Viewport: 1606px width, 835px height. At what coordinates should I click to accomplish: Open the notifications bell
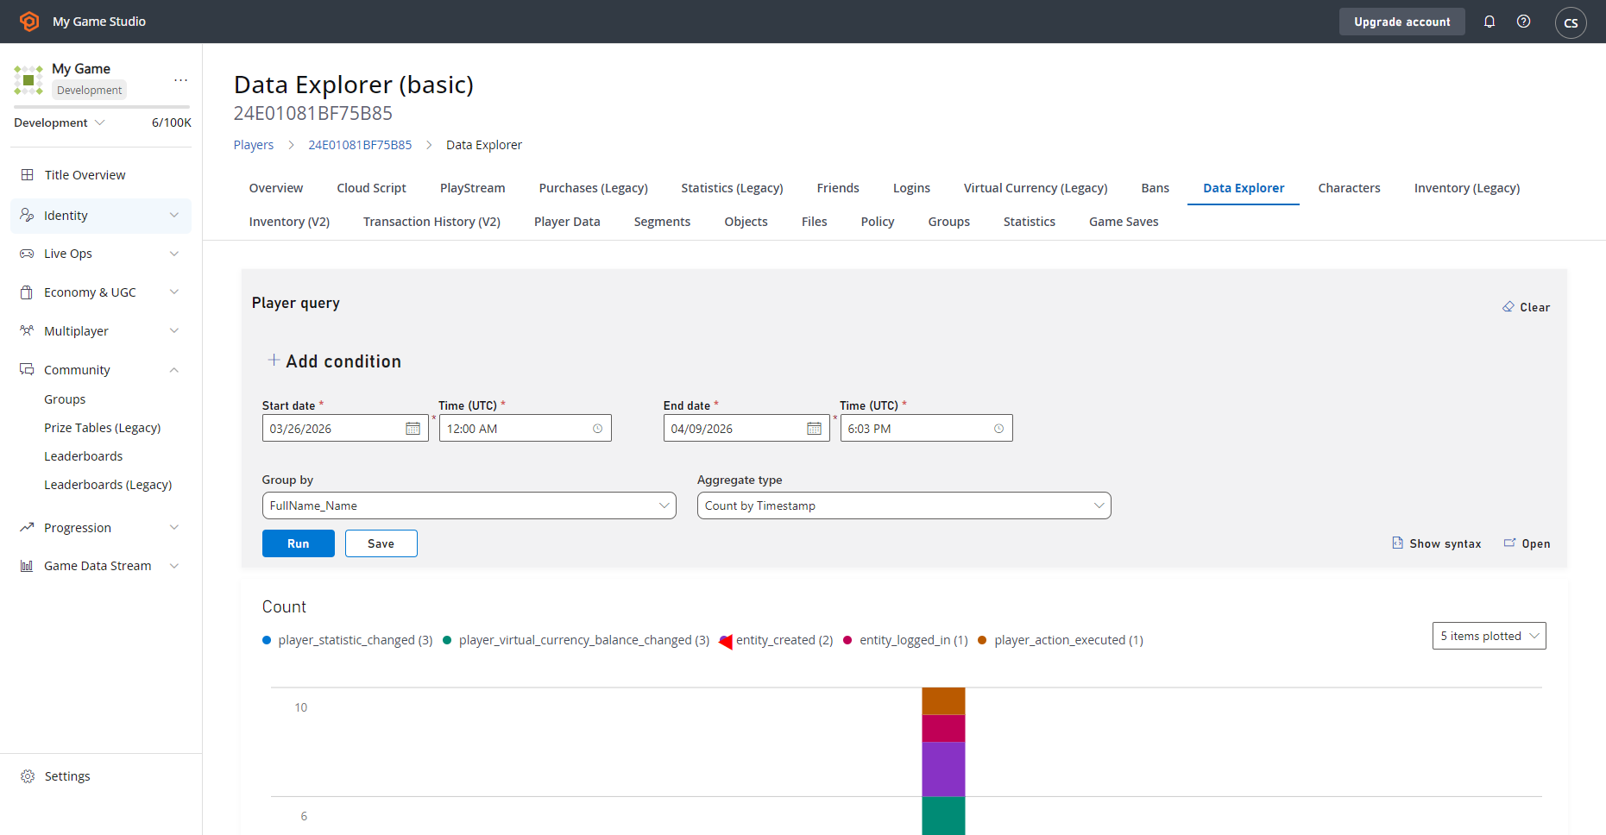(x=1489, y=22)
